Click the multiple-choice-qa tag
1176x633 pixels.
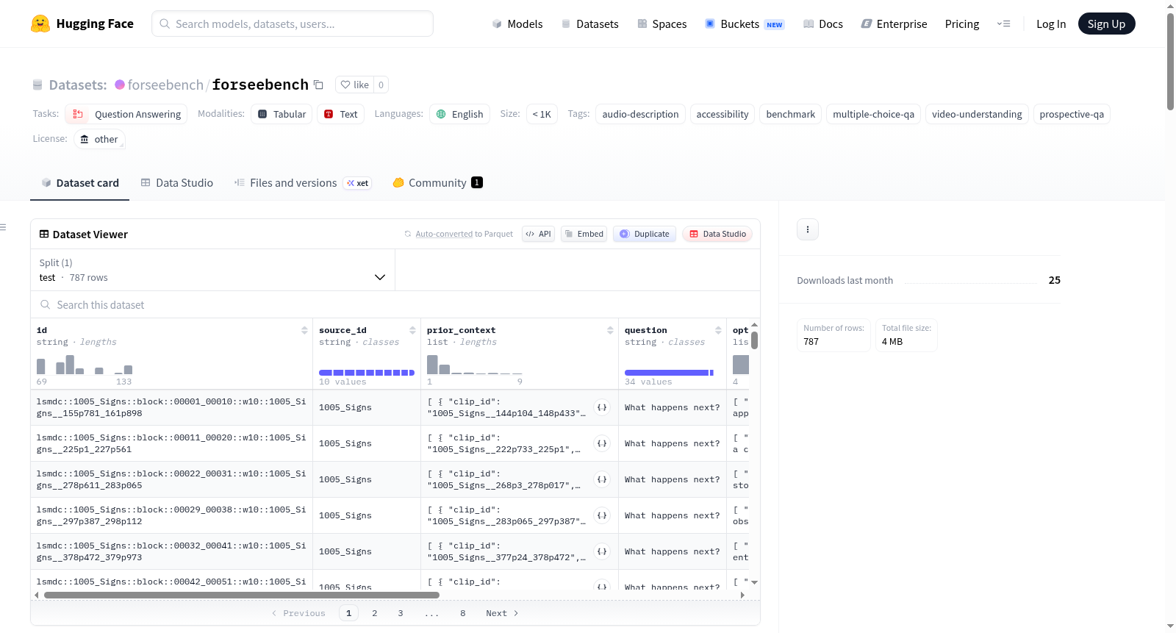click(x=873, y=114)
